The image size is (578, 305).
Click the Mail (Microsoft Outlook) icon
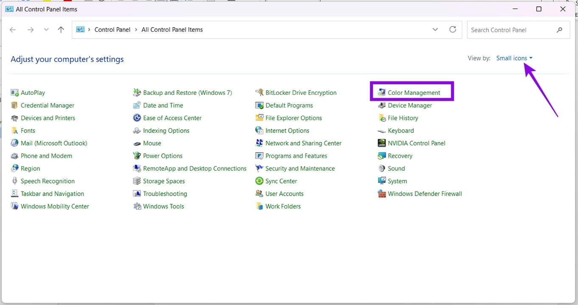point(14,143)
